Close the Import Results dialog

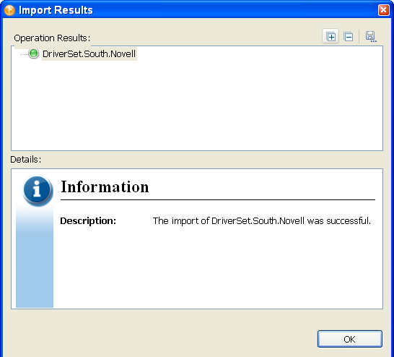[383, 10]
